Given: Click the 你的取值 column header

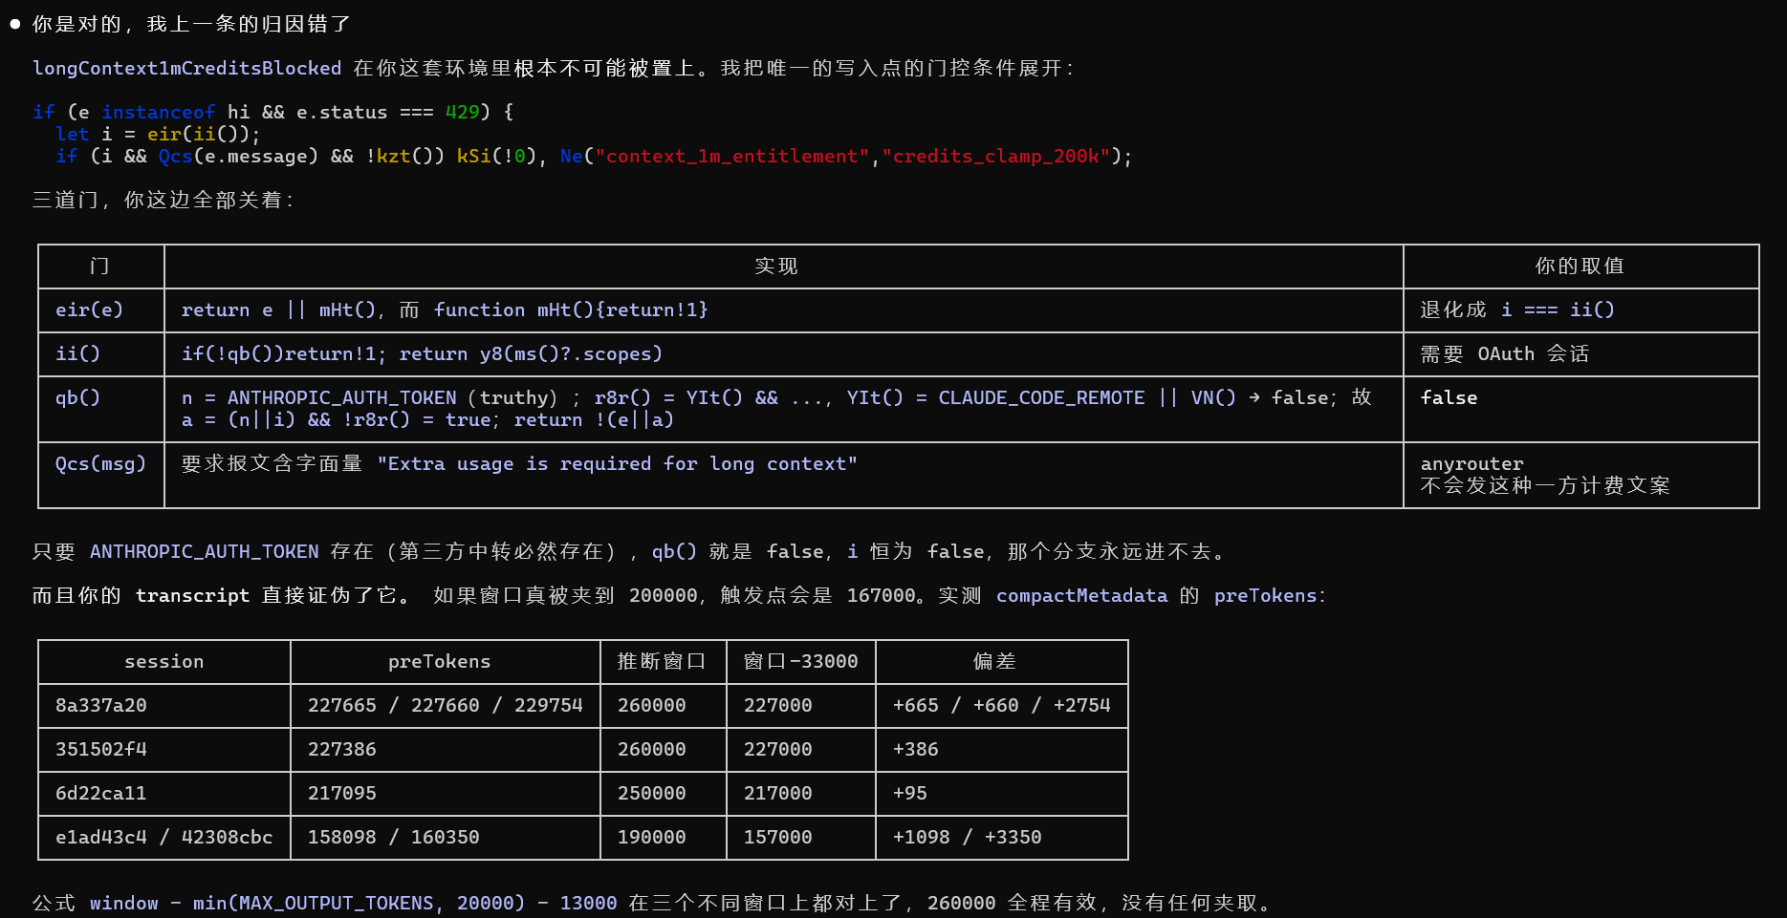Looking at the screenshot, I should pyautogui.click(x=1580, y=266).
